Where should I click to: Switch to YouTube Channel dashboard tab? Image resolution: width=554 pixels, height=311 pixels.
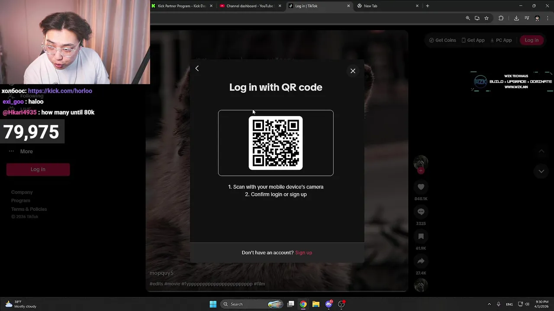click(x=249, y=6)
